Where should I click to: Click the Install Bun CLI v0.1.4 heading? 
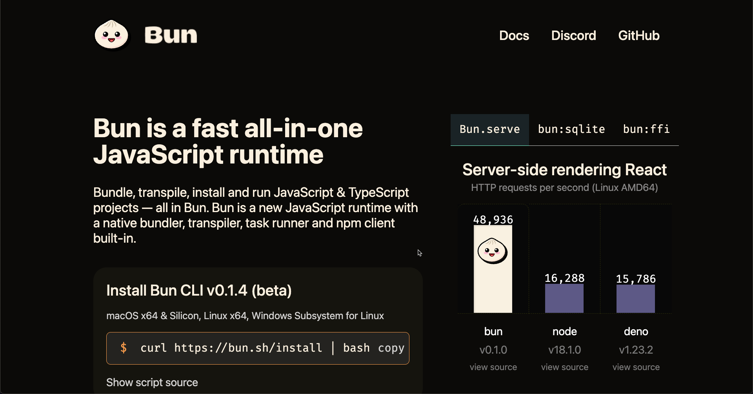coord(199,291)
